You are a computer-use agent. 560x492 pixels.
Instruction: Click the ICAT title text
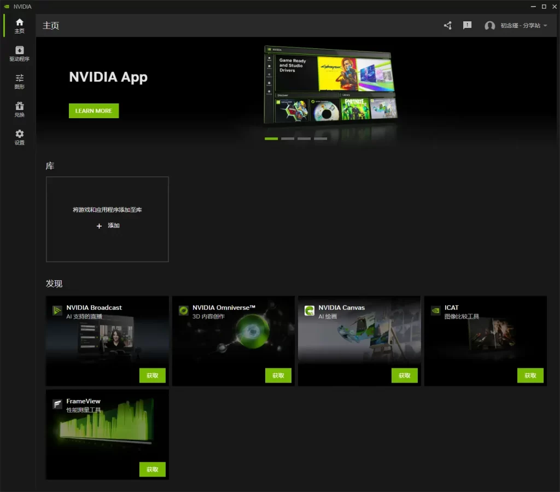pos(451,308)
